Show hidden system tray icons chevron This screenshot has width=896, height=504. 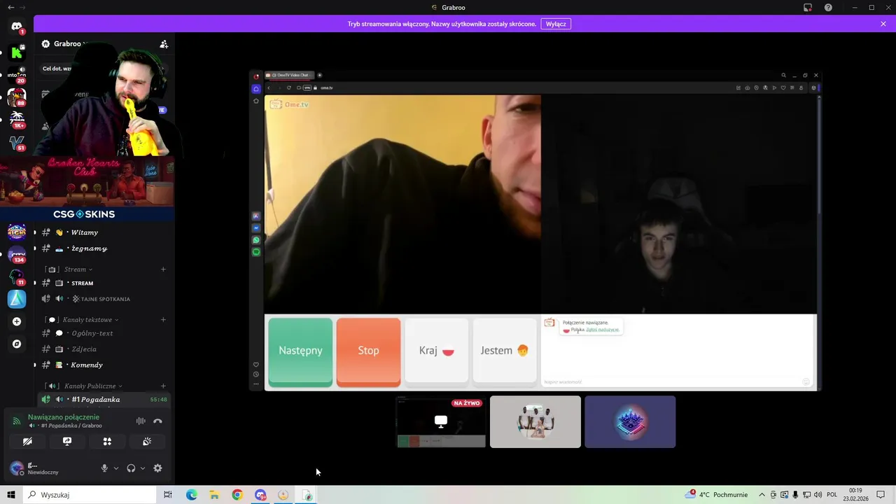click(x=762, y=495)
